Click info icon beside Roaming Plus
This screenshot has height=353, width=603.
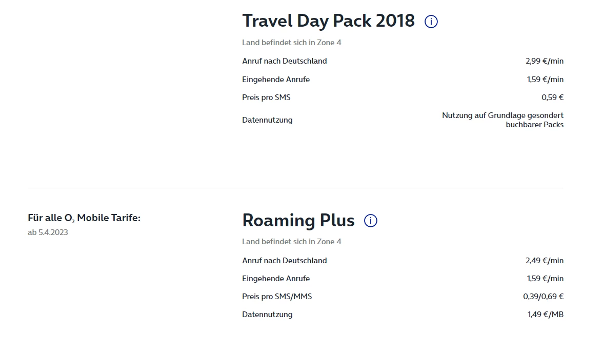[x=371, y=221]
